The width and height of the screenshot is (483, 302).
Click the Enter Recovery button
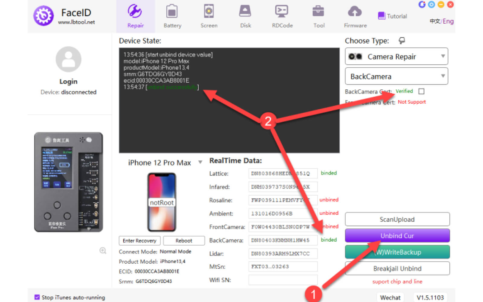[x=139, y=241]
